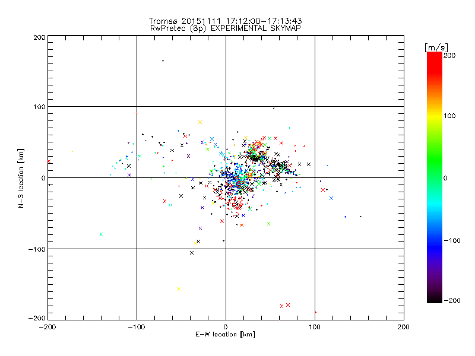Click the y-axis tick label '100'
This screenshot has width=475, height=356.
tap(39, 107)
